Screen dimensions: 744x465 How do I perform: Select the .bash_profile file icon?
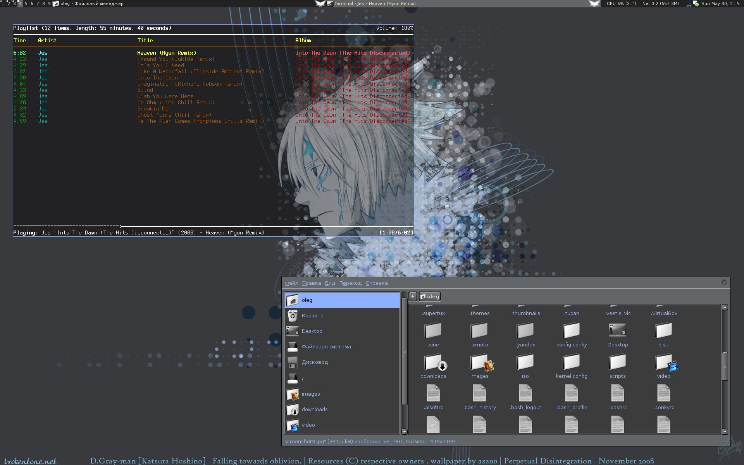(x=572, y=393)
